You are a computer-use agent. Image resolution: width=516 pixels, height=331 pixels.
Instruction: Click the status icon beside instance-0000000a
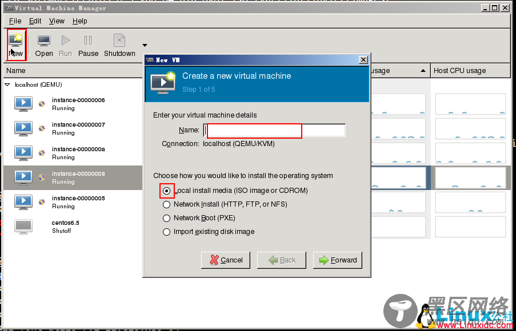click(42, 153)
